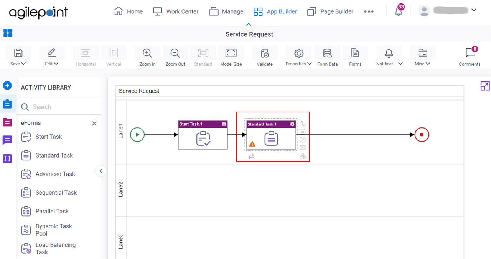Click the Edit pencil icon
491x259 pixels.
[x=52, y=53]
